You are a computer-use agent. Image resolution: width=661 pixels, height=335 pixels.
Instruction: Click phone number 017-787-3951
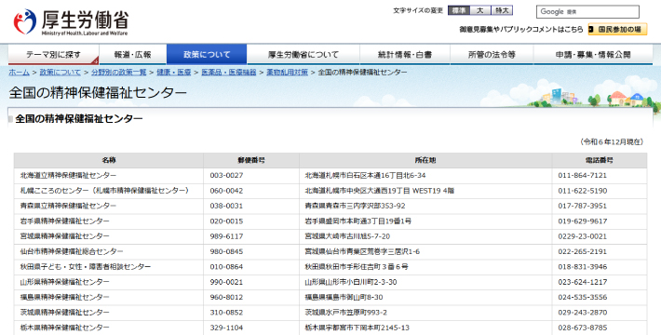tap(582, 206)
